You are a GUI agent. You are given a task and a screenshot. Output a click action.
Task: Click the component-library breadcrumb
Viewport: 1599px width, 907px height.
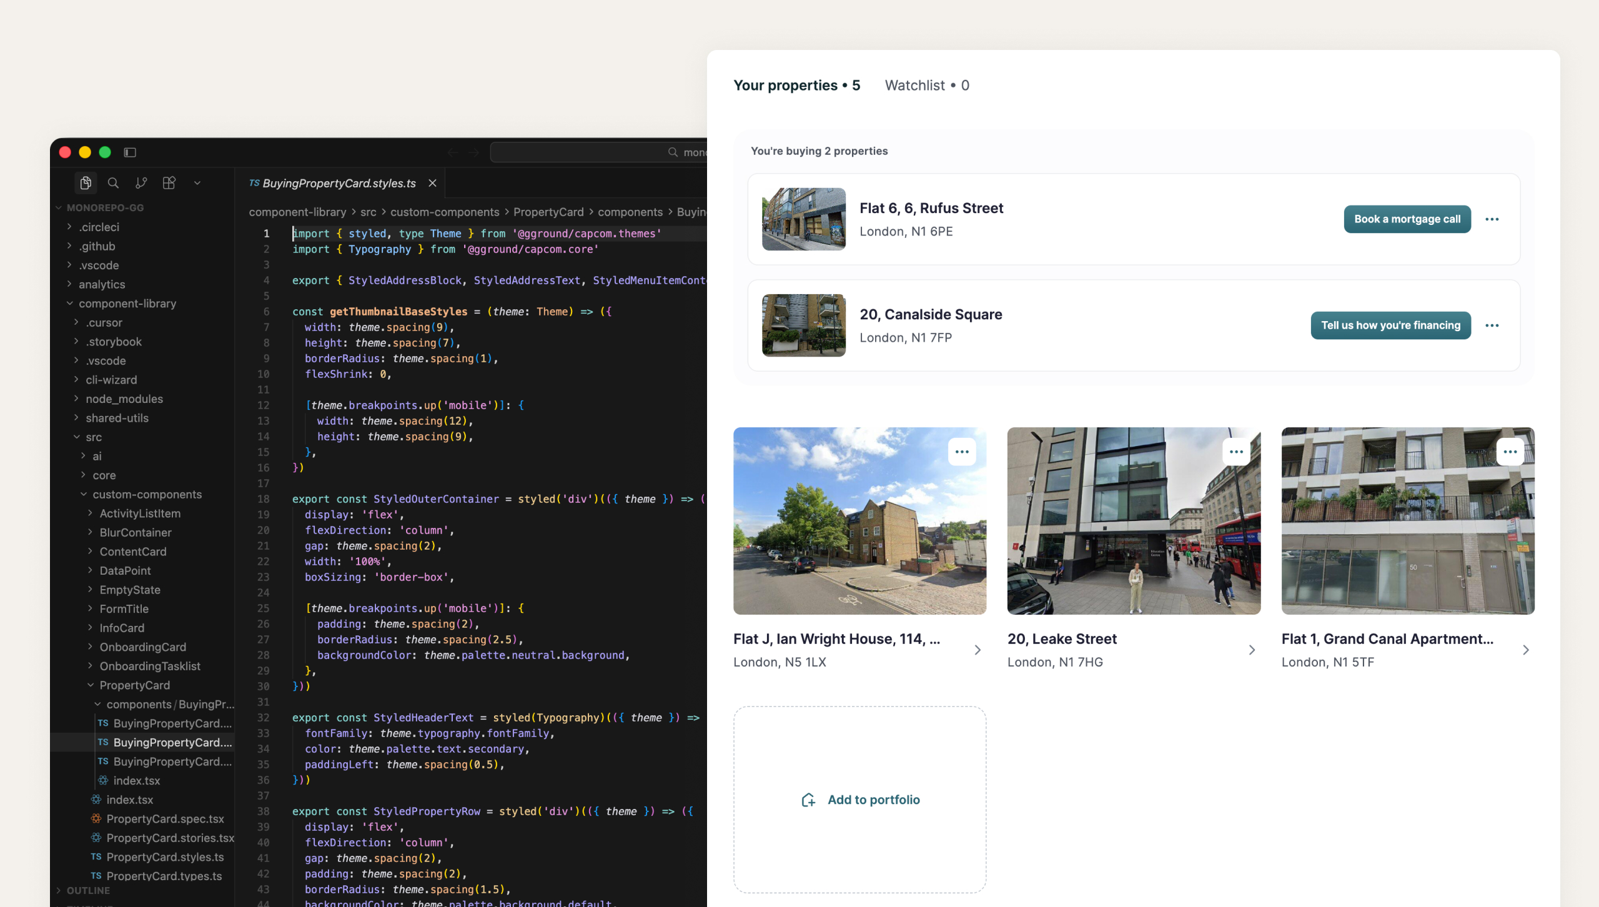pos(297,212)
